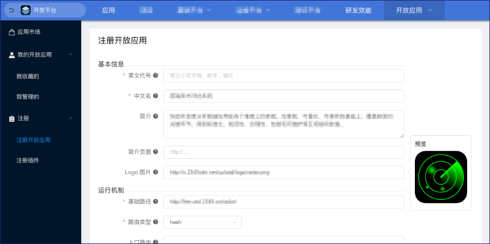Viewport: 490px width, 244px height.
Task: Click the radar logo preview thumbnail
Action: (x=441, y=177)
